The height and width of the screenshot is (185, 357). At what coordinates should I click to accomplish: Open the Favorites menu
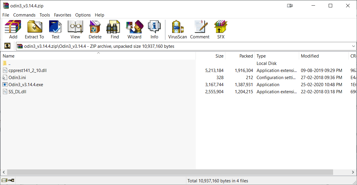pyautogui.click(x=63, y=15)
